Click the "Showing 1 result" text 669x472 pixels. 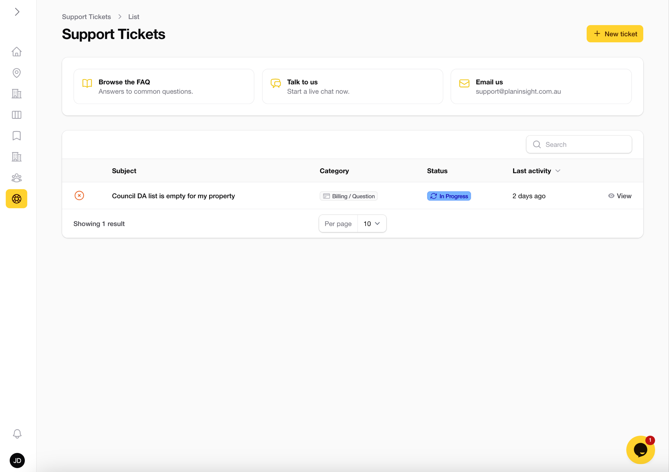coord(99,224)
